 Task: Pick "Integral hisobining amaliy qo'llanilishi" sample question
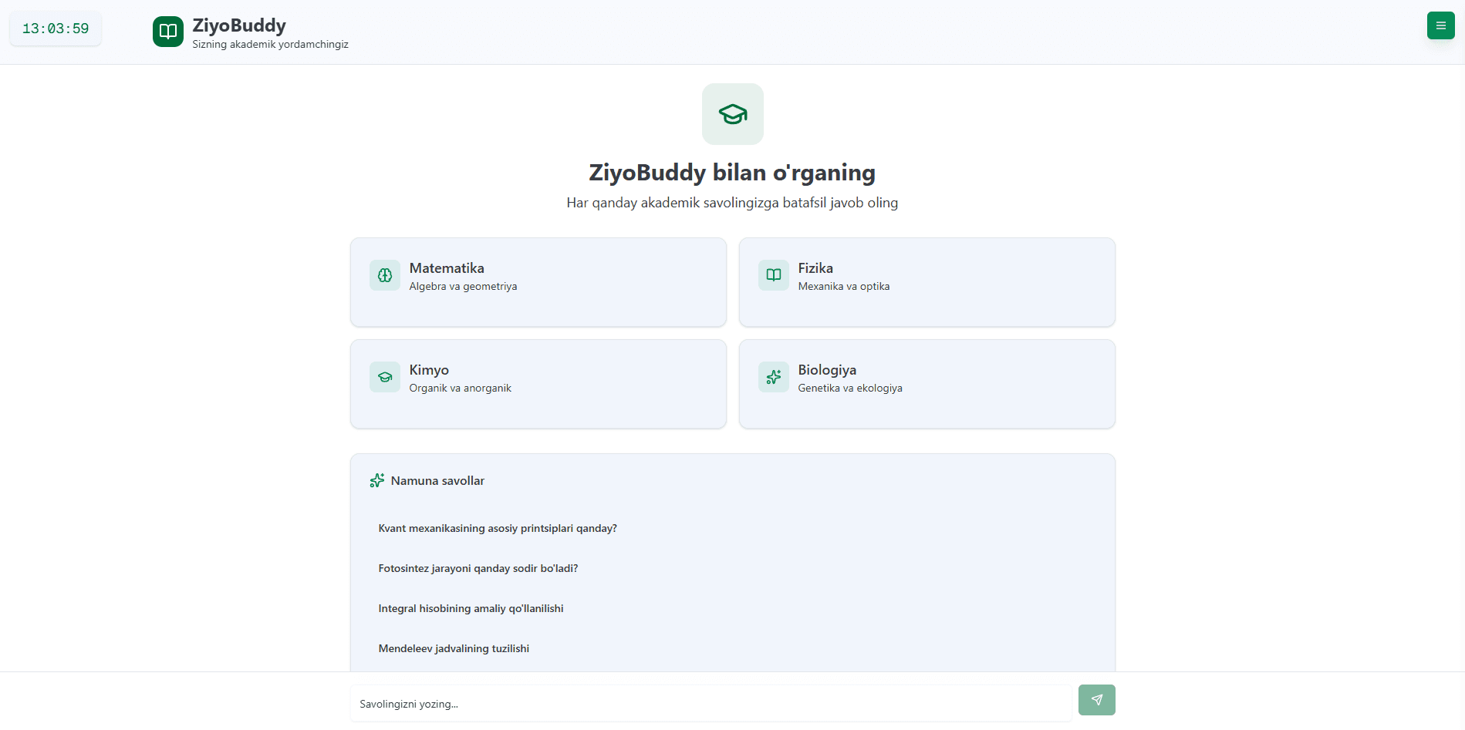coord(471,608)
